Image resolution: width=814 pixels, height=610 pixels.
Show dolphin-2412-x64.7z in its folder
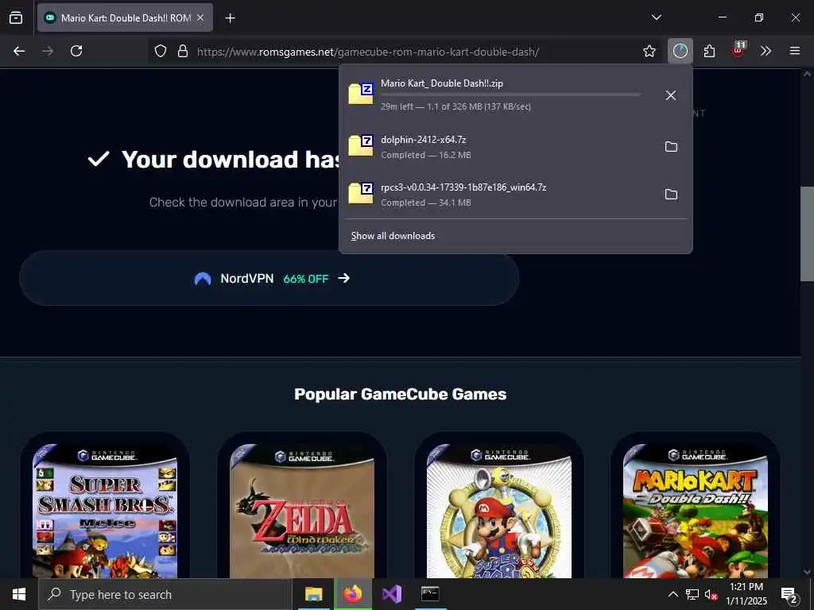(671, 147)
